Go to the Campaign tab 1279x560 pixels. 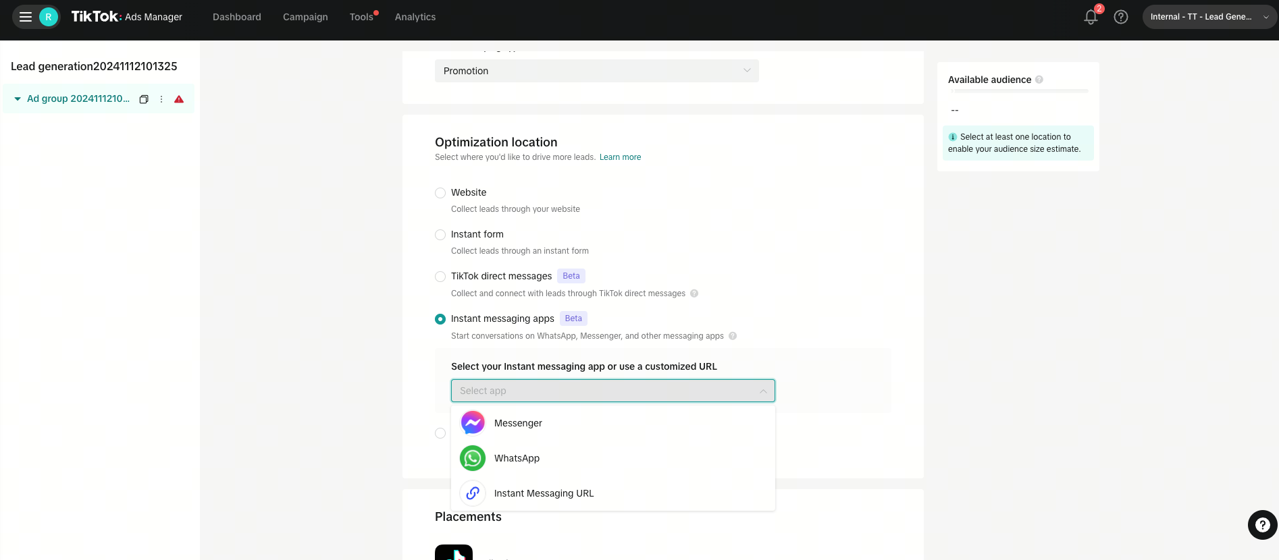[x=305, y=17]
